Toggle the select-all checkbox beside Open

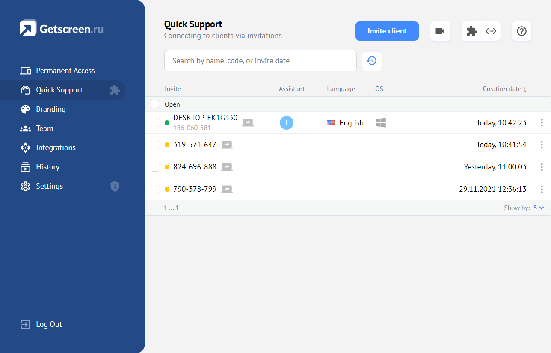point(155,104)
